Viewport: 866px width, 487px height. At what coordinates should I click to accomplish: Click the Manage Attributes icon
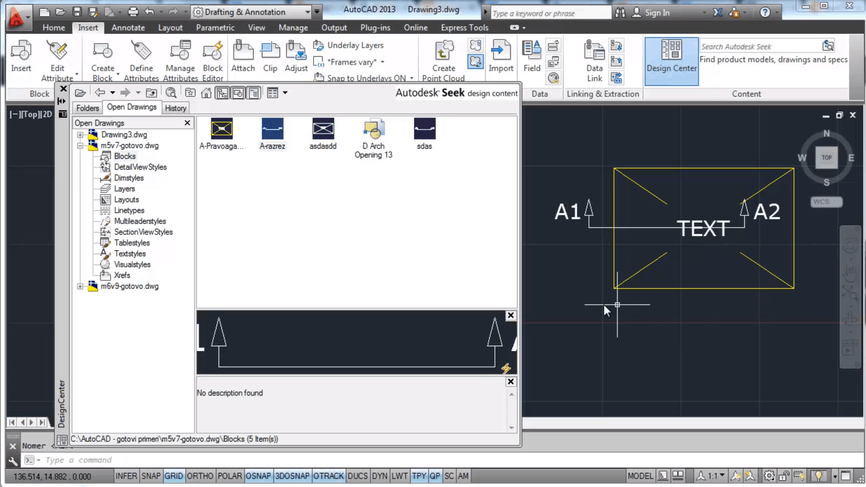[180, 61]
